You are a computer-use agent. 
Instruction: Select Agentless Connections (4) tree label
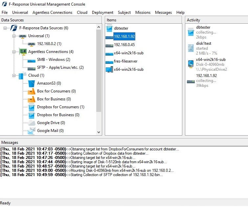click(x=51, y=52)
